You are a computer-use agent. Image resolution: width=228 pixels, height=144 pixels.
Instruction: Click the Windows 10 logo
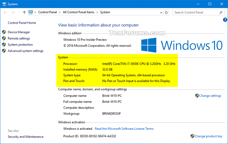coord(182,45)
